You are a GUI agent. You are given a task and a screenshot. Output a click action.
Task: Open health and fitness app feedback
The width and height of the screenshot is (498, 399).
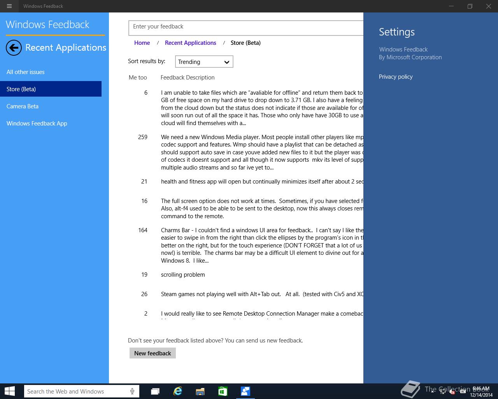(x=262, y=182)
